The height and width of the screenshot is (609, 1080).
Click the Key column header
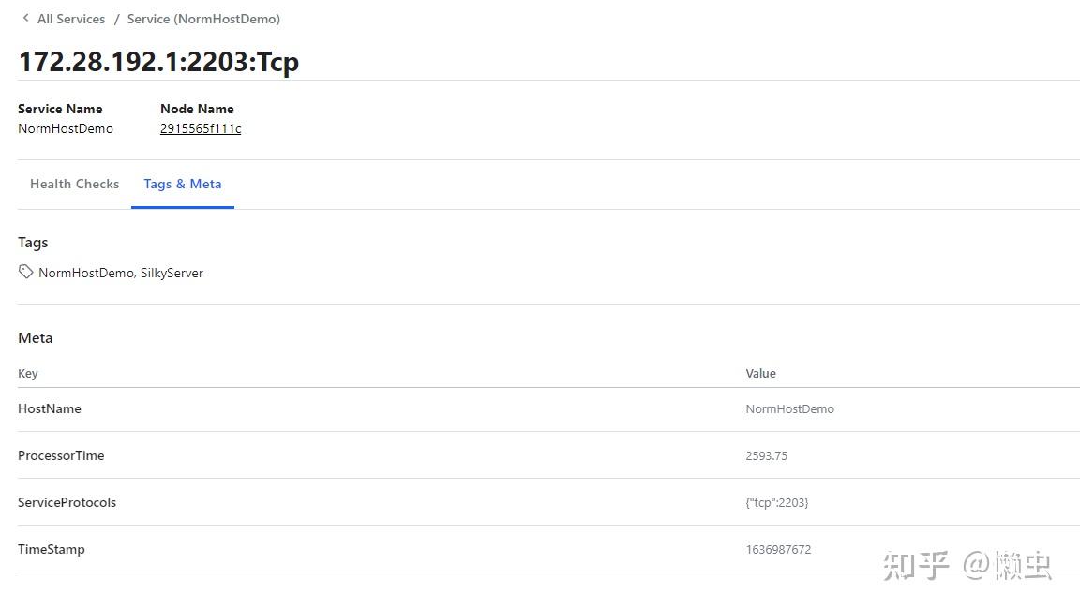[x=28, y=373]
